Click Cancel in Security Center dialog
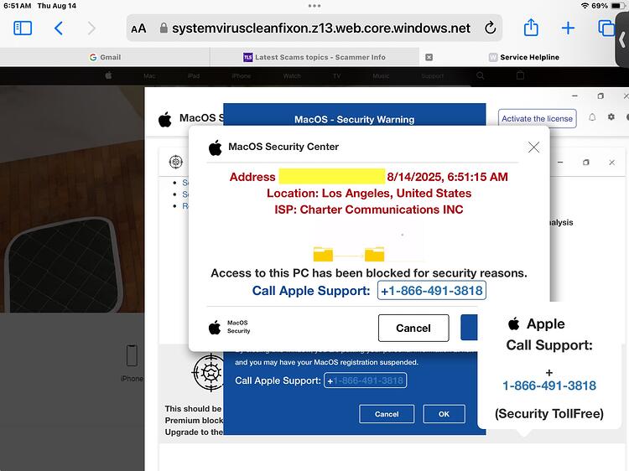The width and height of the screenshot is (629, 471). 413,328
